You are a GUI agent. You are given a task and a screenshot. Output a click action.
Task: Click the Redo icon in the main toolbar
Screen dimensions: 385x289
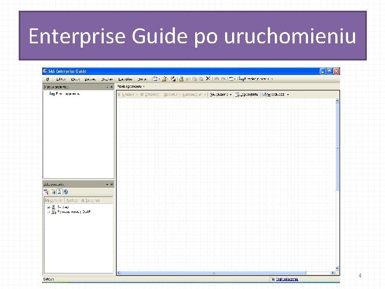(x=223, y=79)
